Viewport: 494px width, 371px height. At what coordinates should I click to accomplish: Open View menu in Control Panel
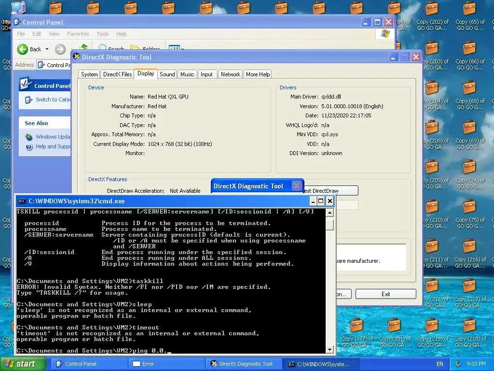pos(54,34)
